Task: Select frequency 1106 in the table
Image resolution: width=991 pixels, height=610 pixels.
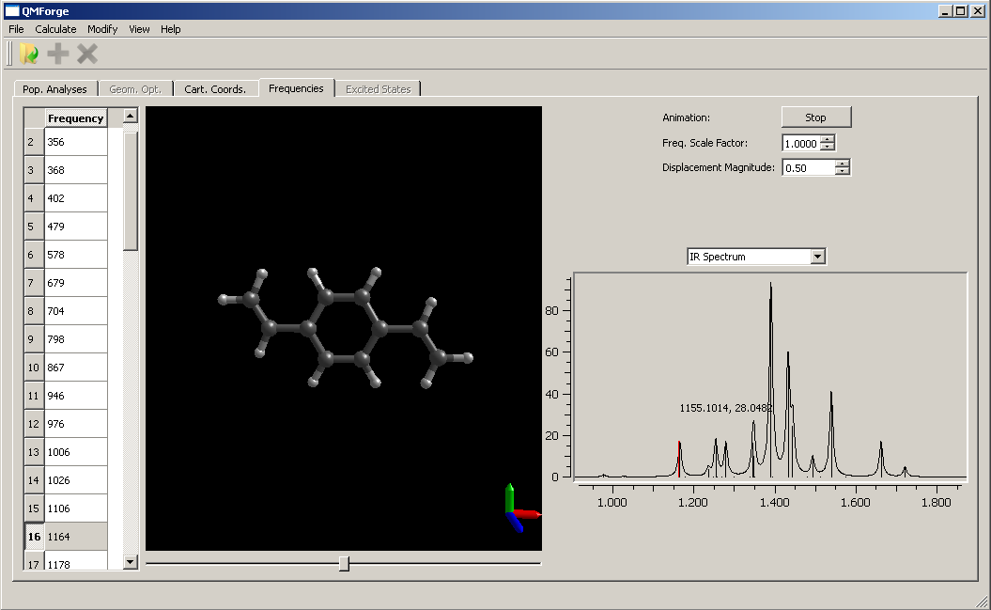Action: [75, 508]
